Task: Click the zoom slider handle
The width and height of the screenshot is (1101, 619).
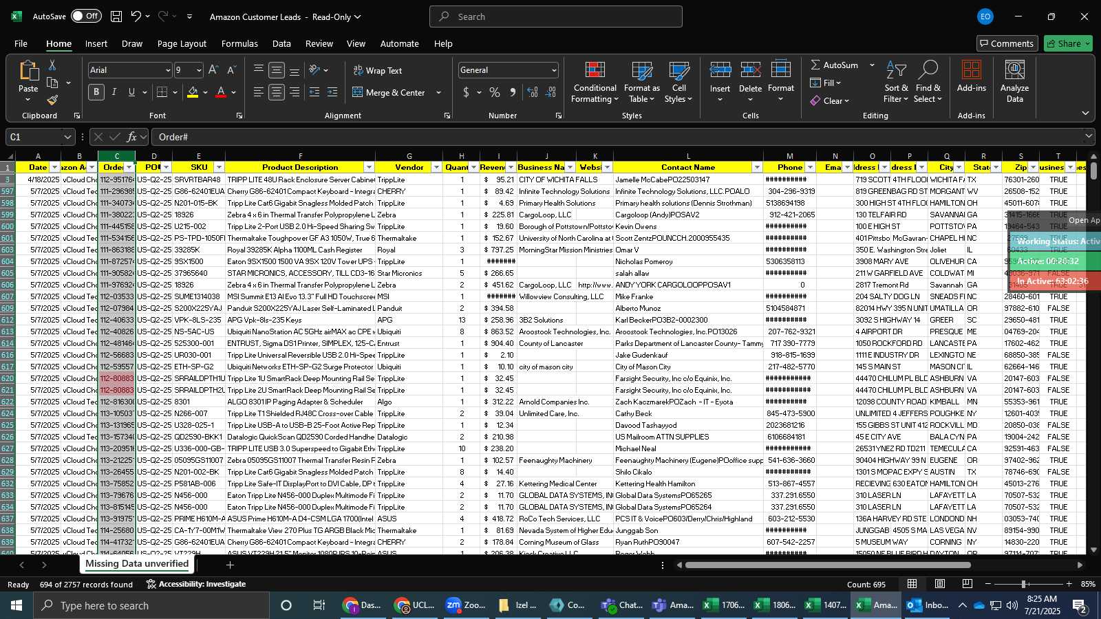Action: point(1023,584)
